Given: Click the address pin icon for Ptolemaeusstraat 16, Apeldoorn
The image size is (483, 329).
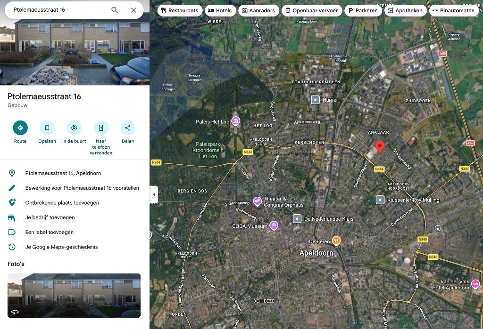Looking at the screenshot, I should [12, 173].
